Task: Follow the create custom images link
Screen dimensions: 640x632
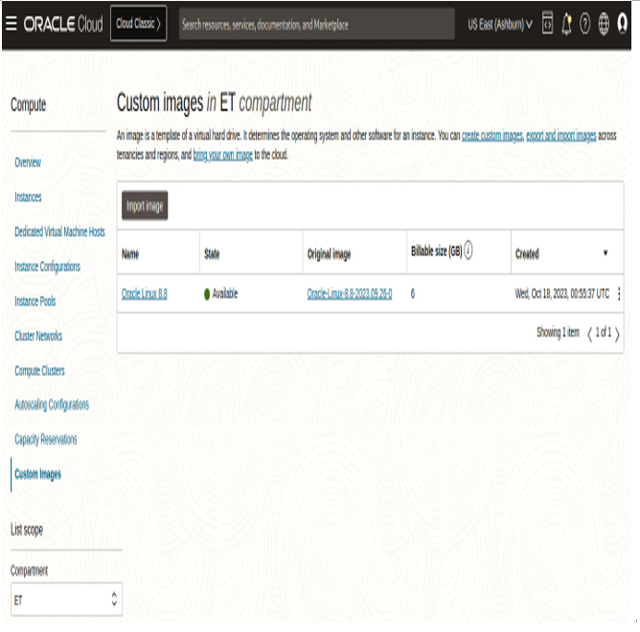Action: pos(491,135)
